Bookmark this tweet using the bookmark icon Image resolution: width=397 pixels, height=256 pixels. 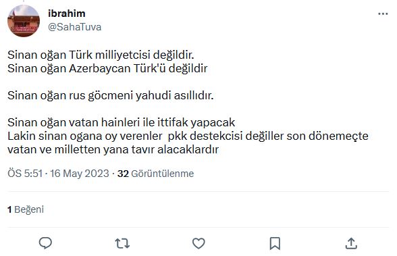tap(275, 243)
